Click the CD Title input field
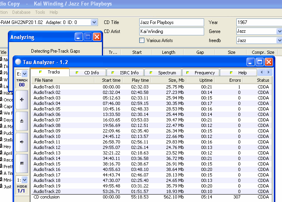This screenshot has width=282, height=202. coord(171,22)
